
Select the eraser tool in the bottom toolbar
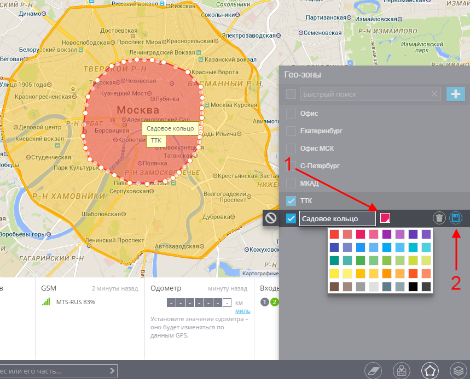click(x=373, y=371)
